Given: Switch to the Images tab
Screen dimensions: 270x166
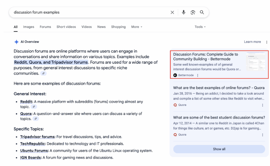Looking at the screenshot, I should [x=28, y=27].
